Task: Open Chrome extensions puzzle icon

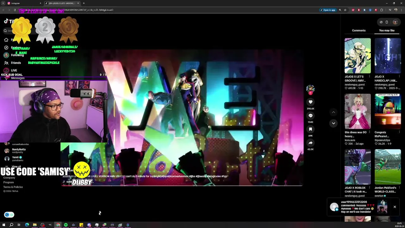Action: coord(382,10)
